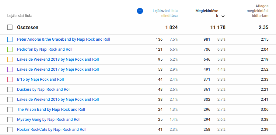Toggle the orange Lakeside Weekend 2018 checkbox

(x=10, y=59)
